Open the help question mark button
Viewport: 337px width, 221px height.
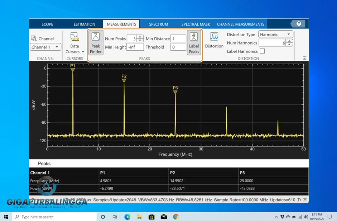(x=298, y=24)
